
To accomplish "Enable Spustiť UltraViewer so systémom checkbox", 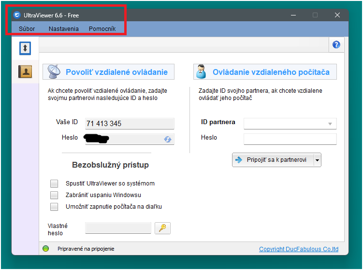I will tap(54, 184).
